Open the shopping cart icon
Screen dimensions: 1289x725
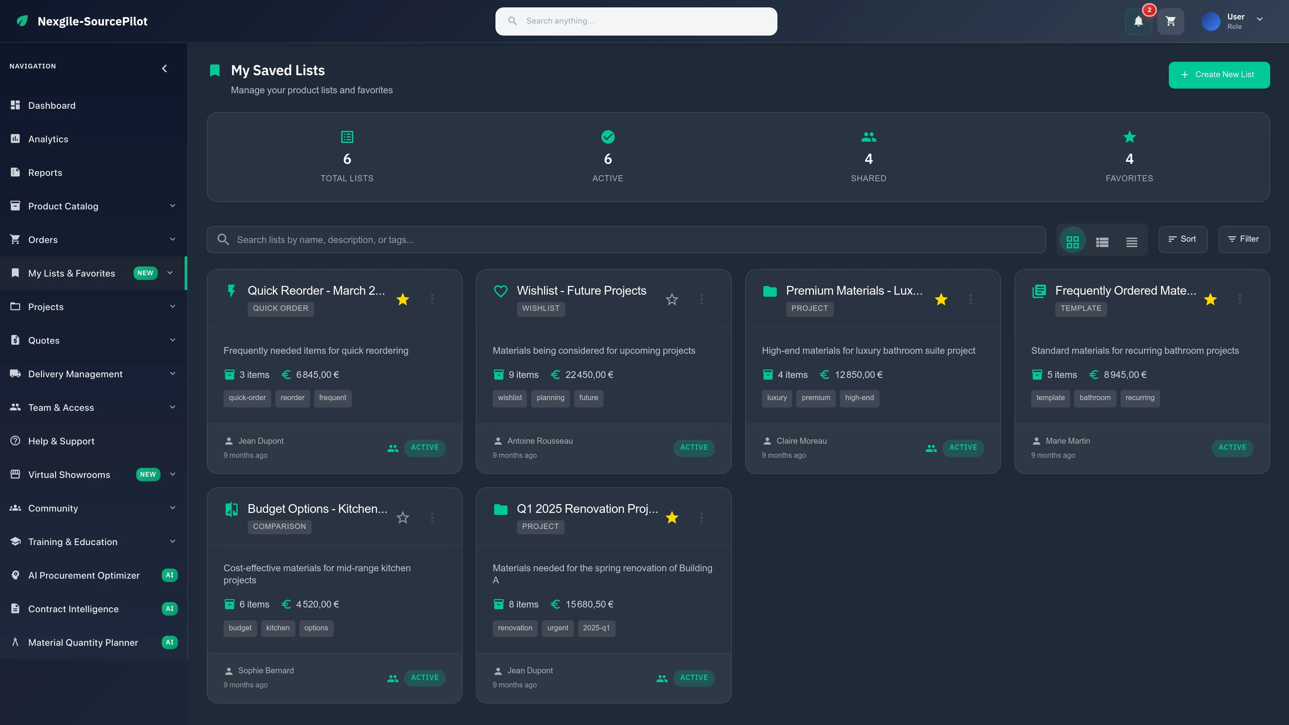[x=1171, y=21]
